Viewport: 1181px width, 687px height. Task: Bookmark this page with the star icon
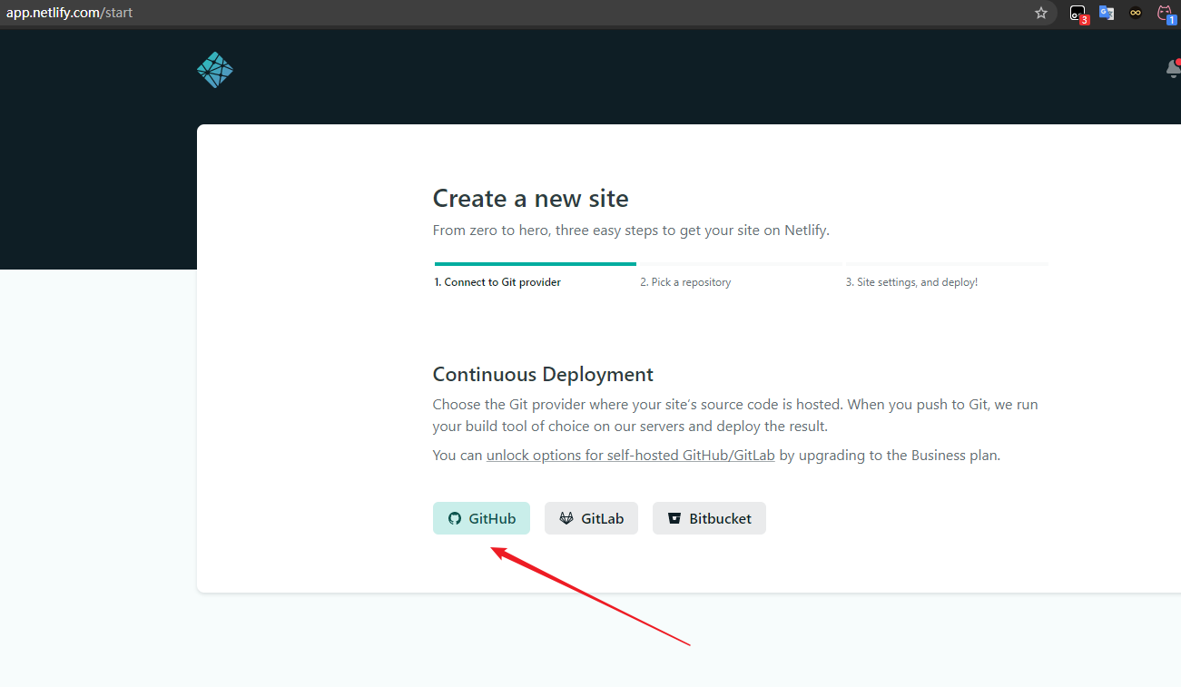(x=1041, y=13)
